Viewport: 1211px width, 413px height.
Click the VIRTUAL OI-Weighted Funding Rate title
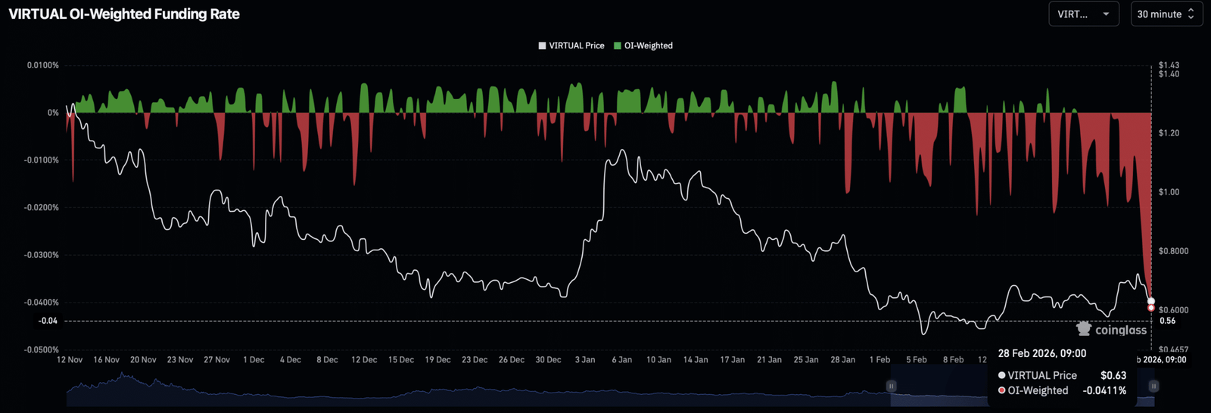pyautogui.click(x=124, y=14)
